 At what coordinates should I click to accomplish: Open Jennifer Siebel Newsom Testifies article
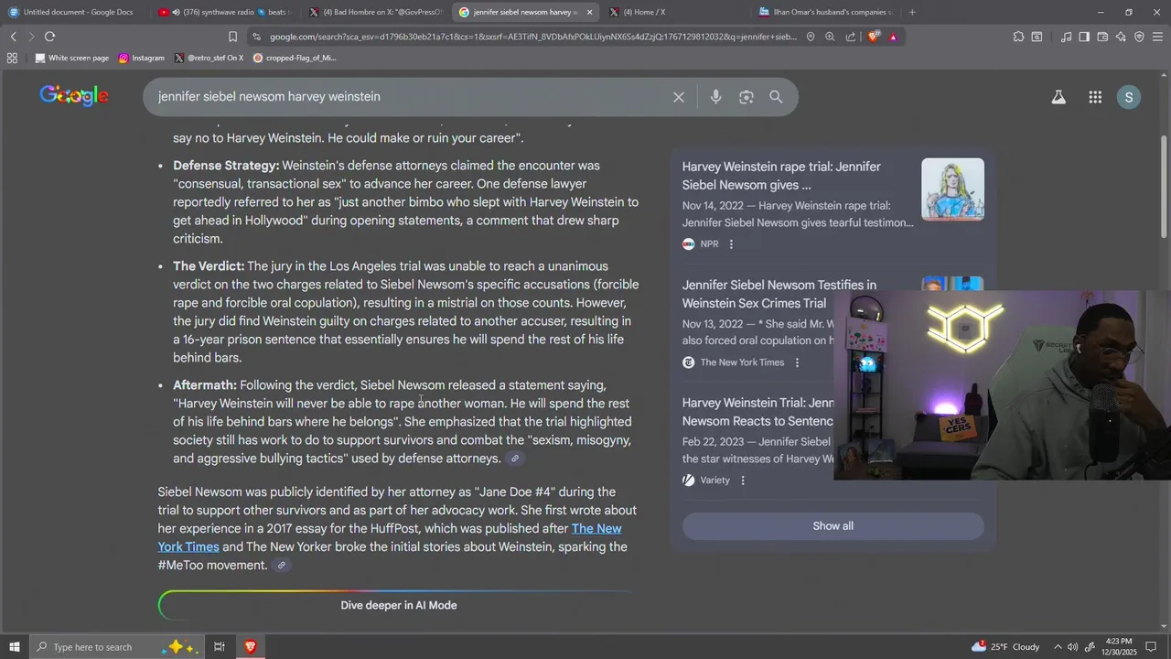coord(779,294)
